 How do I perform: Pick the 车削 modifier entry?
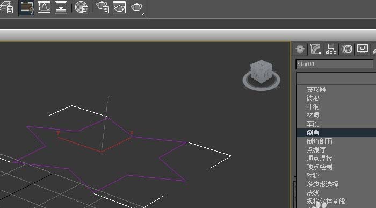pyautogui.click(x=313, y=124)
